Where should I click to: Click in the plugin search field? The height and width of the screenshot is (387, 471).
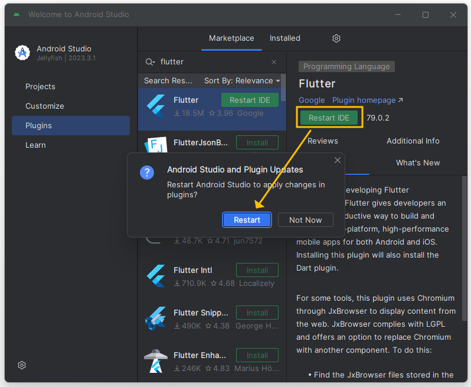(x=213, y=62)
